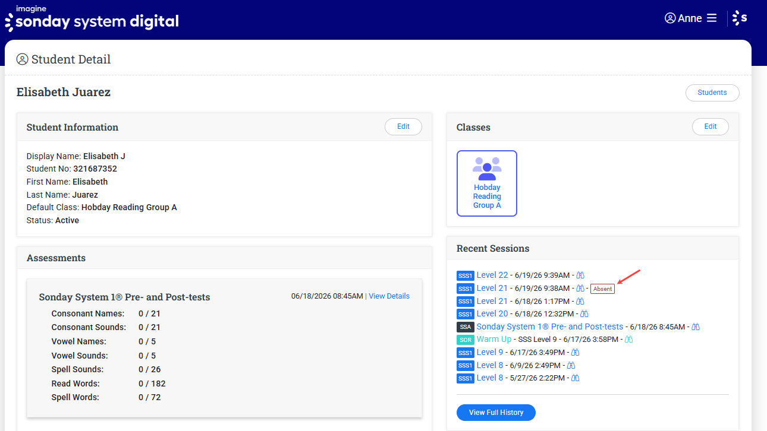Click the Absent badge on Level 21
The height and width of the screenshot is (431, 767).
click(602, 289)
